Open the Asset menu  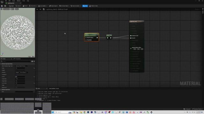[x=13, y=1]
